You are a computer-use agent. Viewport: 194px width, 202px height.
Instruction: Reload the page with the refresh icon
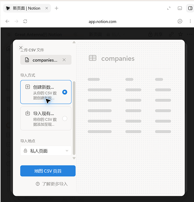(25, 21)
